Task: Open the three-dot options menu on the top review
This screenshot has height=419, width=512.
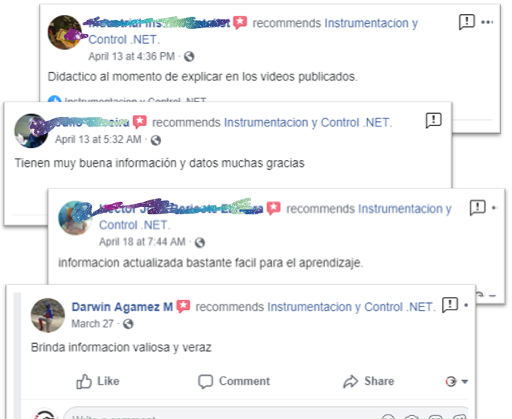Action: point(487,22)
